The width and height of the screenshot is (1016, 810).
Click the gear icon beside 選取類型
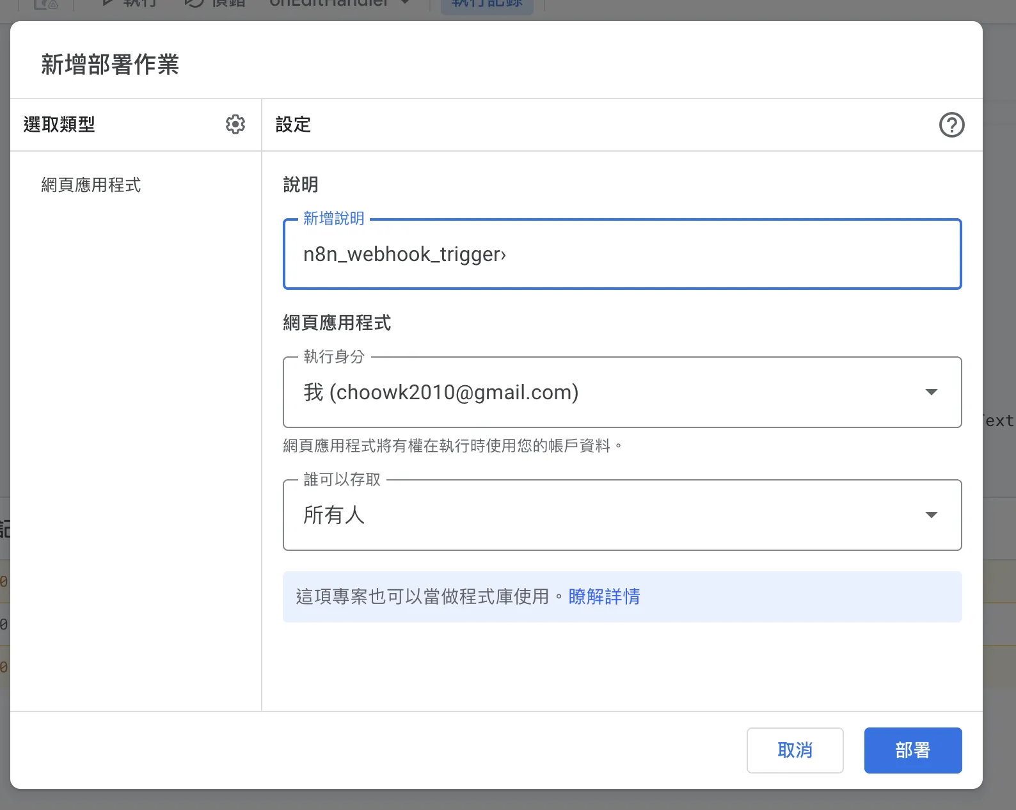pos(235,124)
